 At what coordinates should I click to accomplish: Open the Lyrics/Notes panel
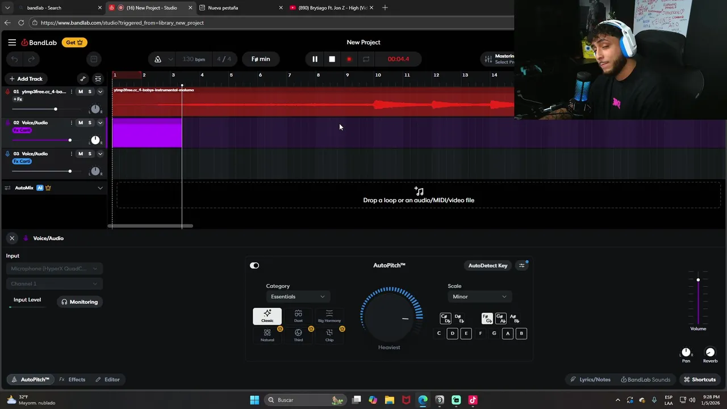coord(590,379)
